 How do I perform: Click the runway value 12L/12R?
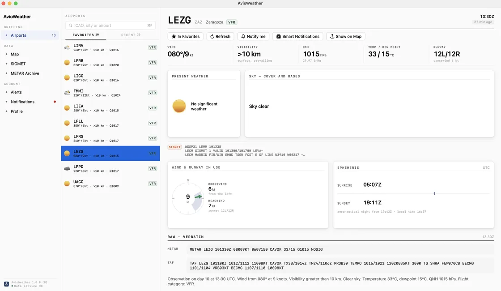[447, 54]
